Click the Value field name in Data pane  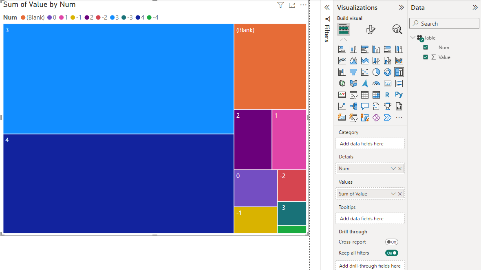click(444, 57)
